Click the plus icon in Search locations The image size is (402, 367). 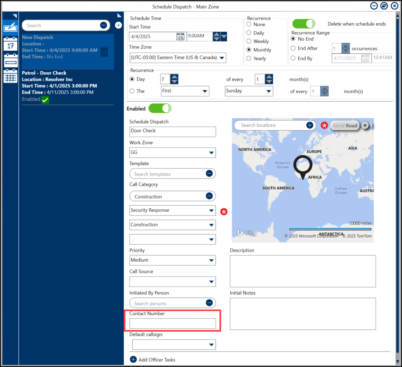coord(310,125)
